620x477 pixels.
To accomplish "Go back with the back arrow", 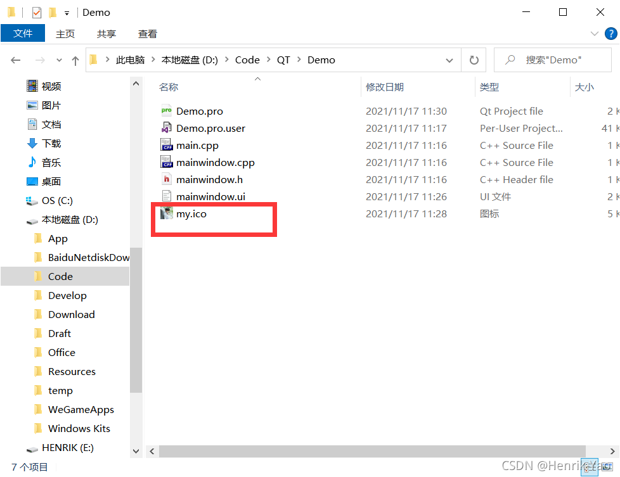I will coord(15,60).
